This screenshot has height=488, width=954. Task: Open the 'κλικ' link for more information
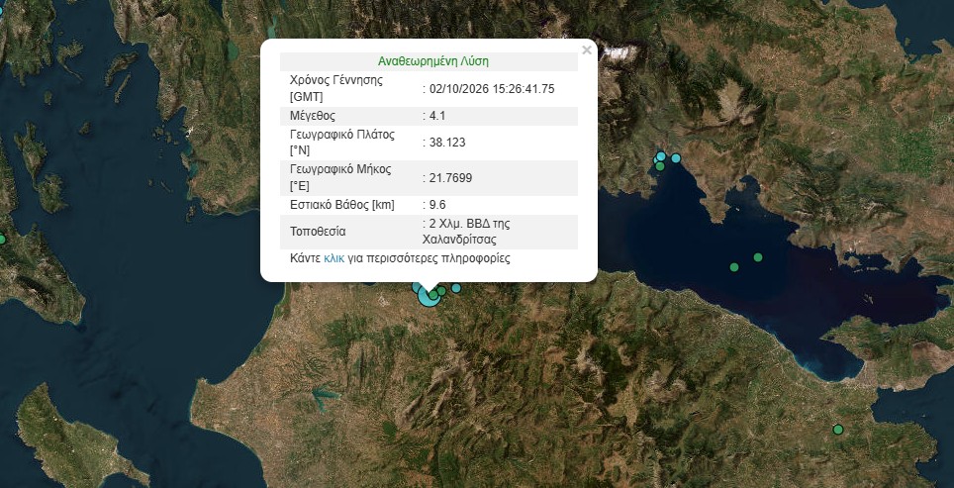pos(334,258)
